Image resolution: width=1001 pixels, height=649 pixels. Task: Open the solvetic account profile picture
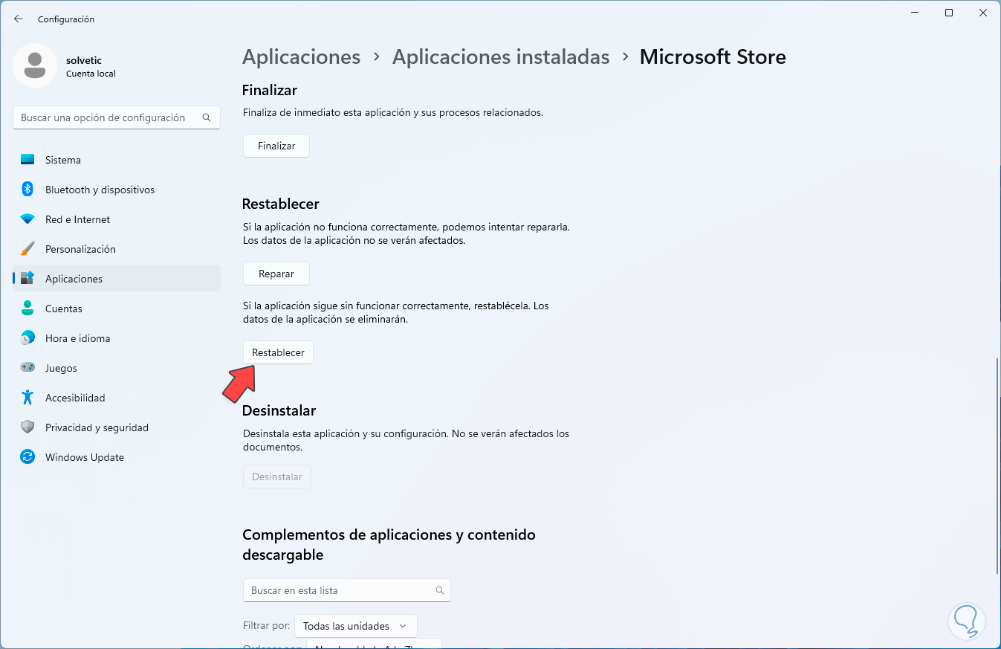tap(35, 65)
